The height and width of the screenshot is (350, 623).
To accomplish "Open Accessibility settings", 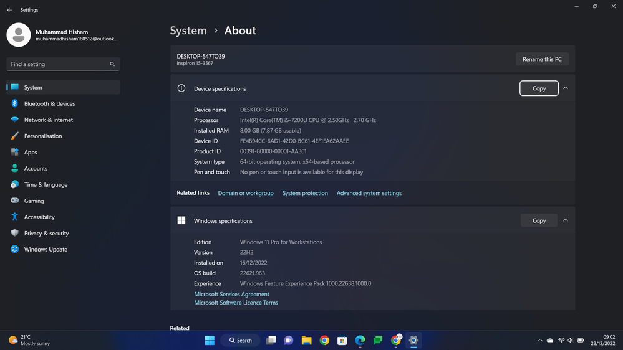I will (x=63, y=217).
